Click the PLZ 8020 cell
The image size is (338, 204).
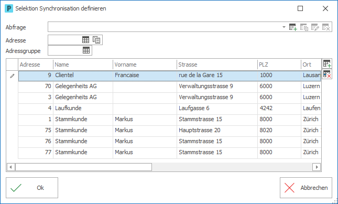tap(279, 130)
